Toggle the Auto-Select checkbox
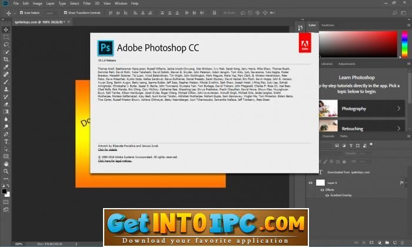412x247 pixels. [x=22, y=12]
